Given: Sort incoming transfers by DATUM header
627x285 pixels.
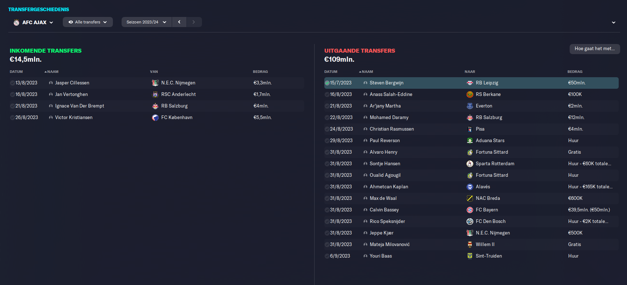Looking at the screenshot, I should (16, 71).
